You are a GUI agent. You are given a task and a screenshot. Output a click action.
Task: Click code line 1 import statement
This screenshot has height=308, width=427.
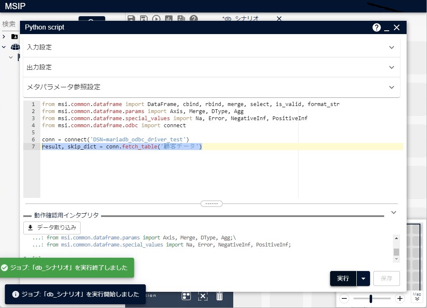(190, 104)
